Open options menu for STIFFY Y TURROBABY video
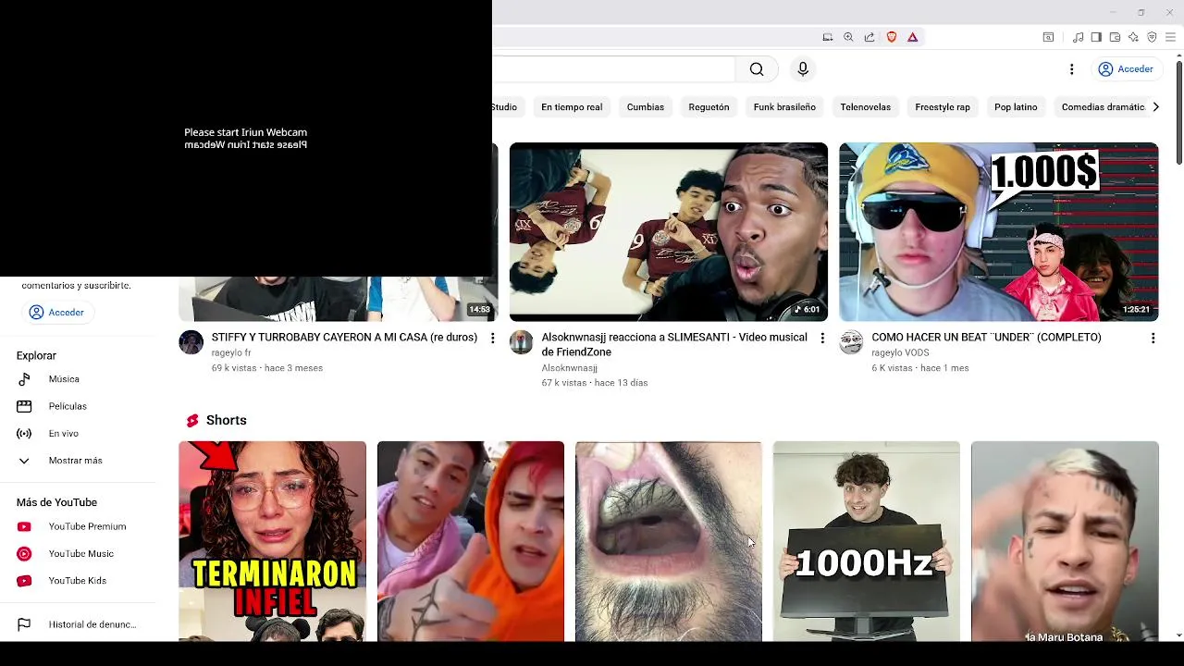This screenshot has height=666, width=1184. point(492,339)
